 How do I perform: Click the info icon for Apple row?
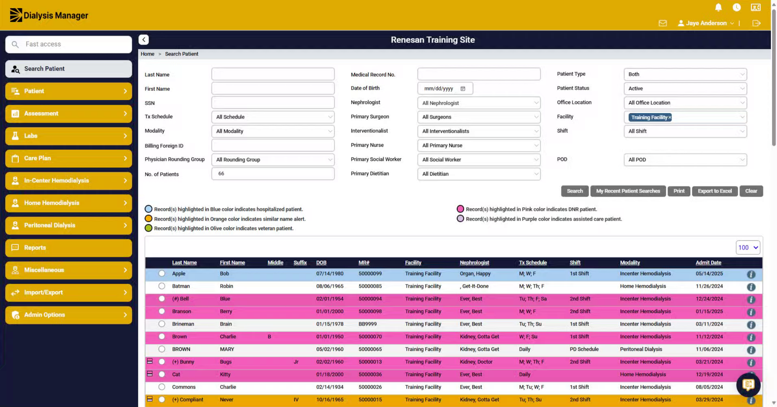pos(751,274)
